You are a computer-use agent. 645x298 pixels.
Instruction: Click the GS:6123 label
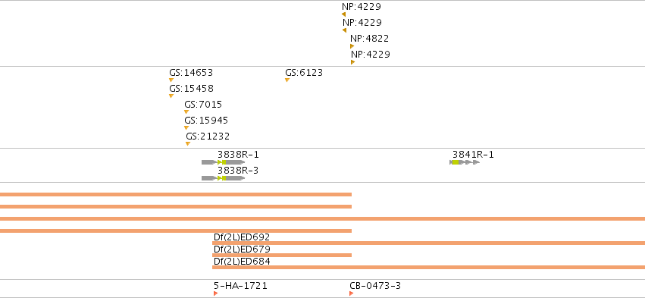coord(304,73)
